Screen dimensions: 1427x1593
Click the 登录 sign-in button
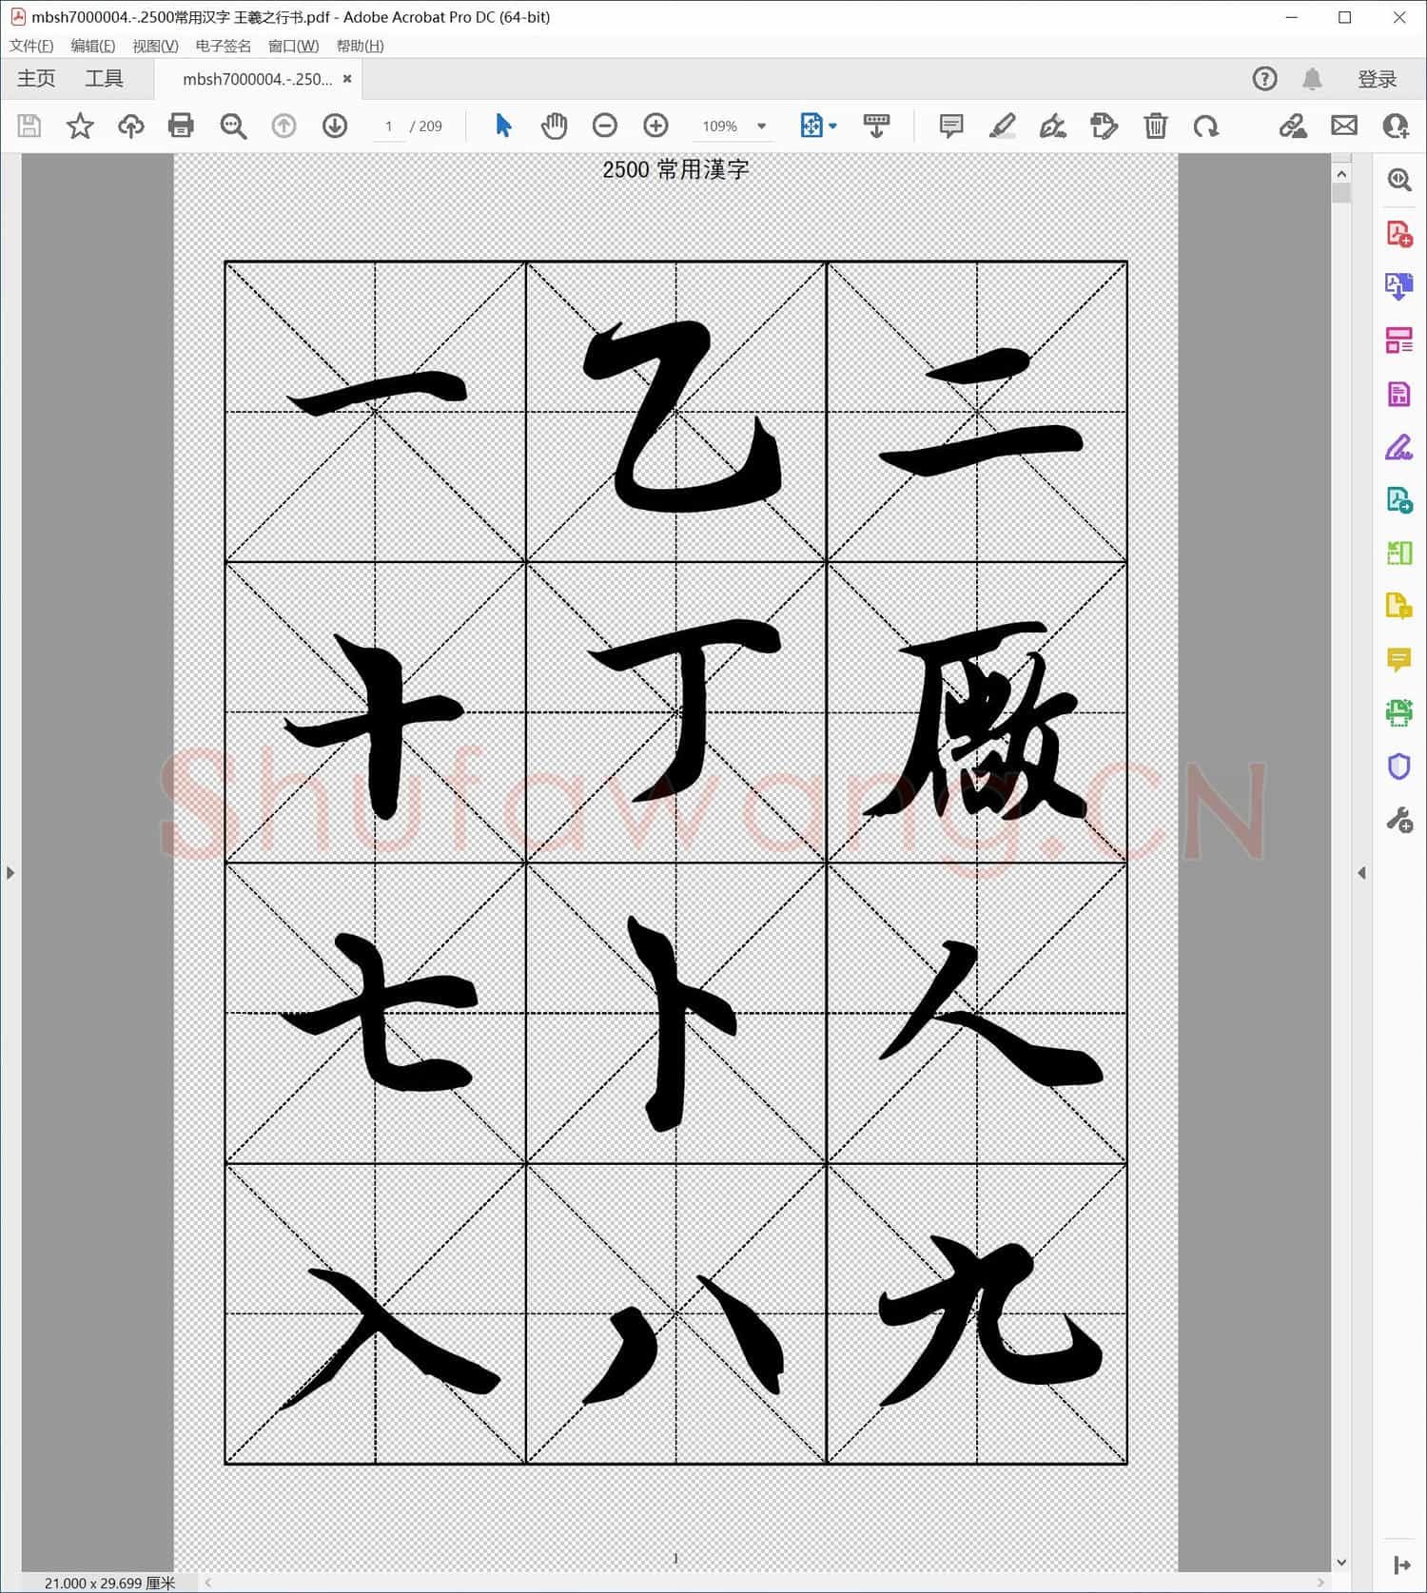coord(1377,79)
